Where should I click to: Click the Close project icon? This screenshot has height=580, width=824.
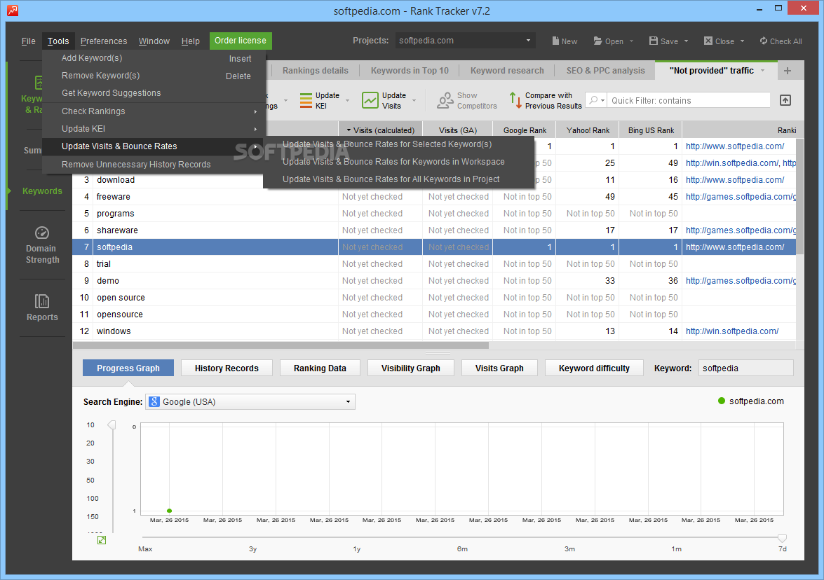(x=708, y=41)
